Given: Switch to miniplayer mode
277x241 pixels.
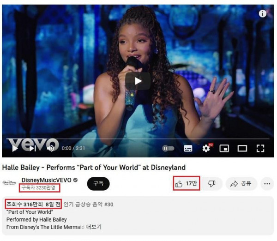Looking at the screenshot, I should (x=224, y=148).
